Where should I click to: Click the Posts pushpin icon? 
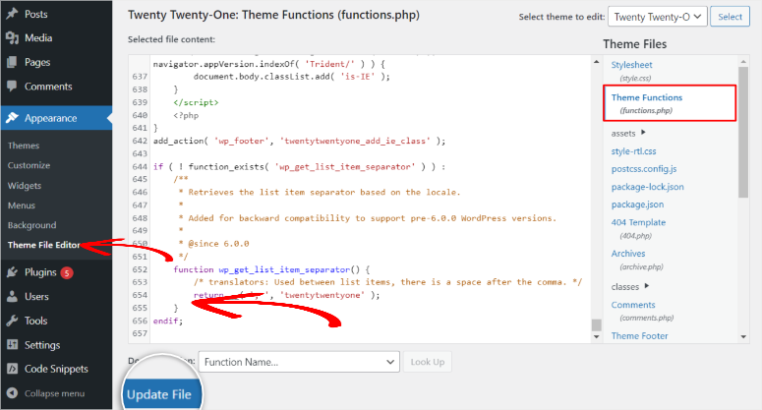tap(12, 14)
